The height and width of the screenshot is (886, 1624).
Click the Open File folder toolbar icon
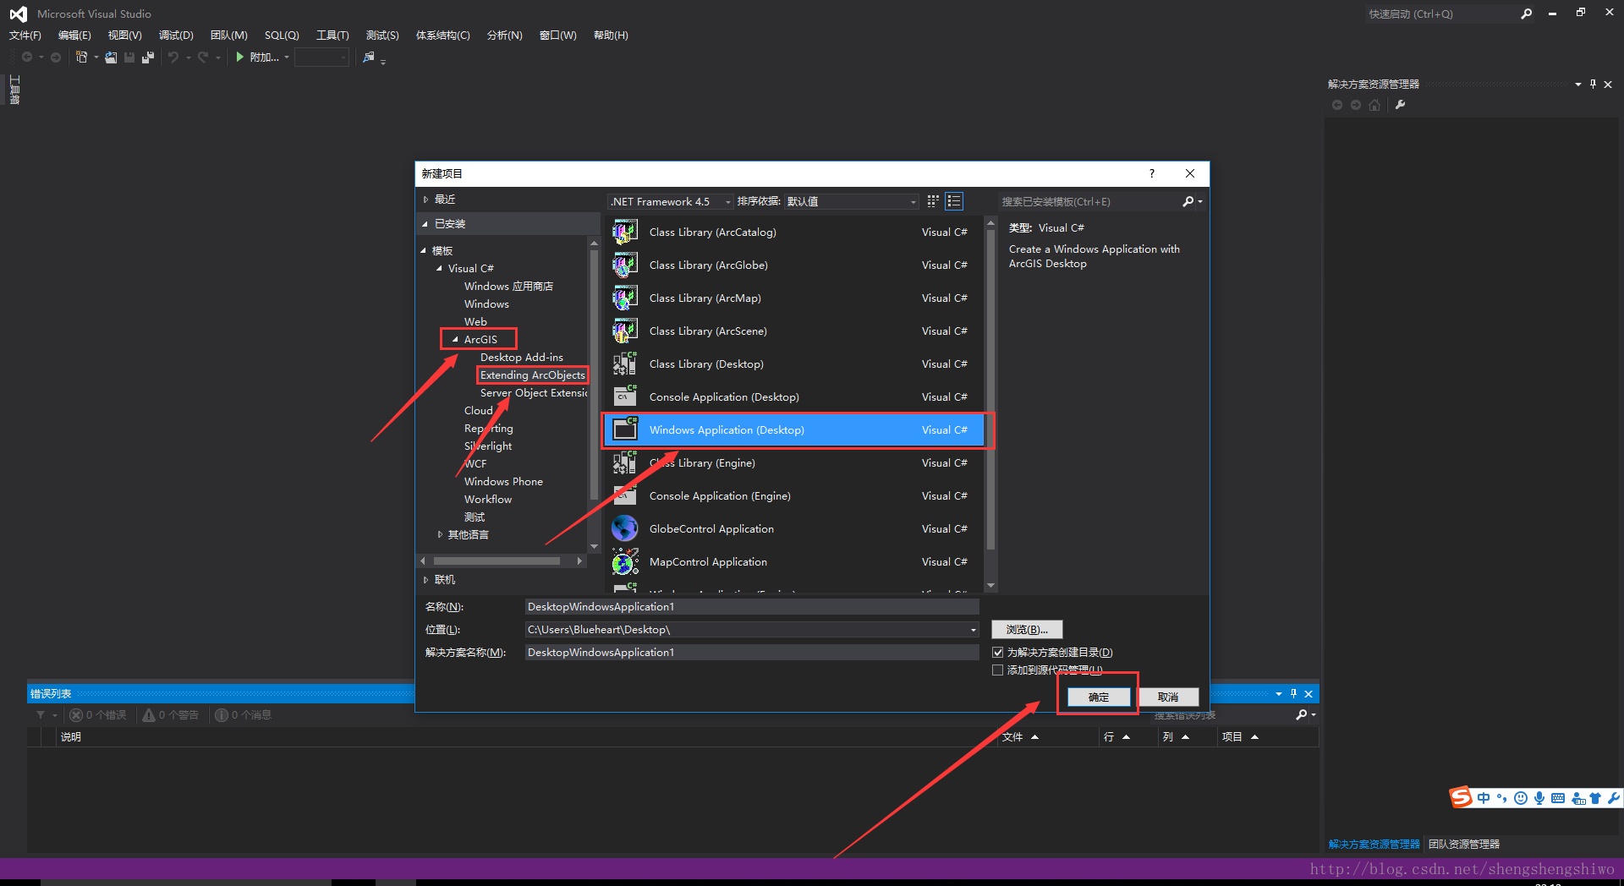coord(111,57)
